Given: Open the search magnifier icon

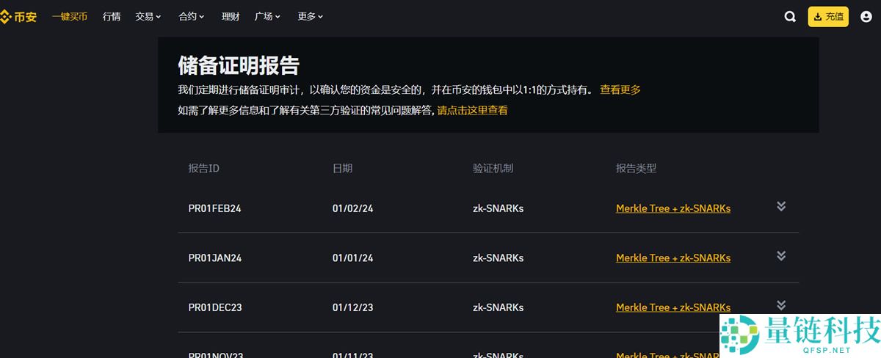Looking at the screenshot, I should coord(790,17).
